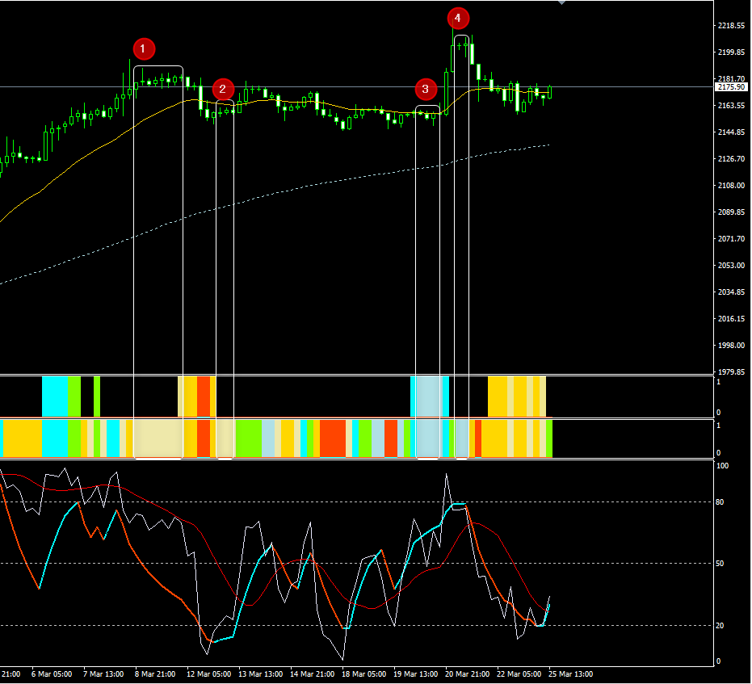Click the 1979.85 price scale label

[x=731, y=371]
